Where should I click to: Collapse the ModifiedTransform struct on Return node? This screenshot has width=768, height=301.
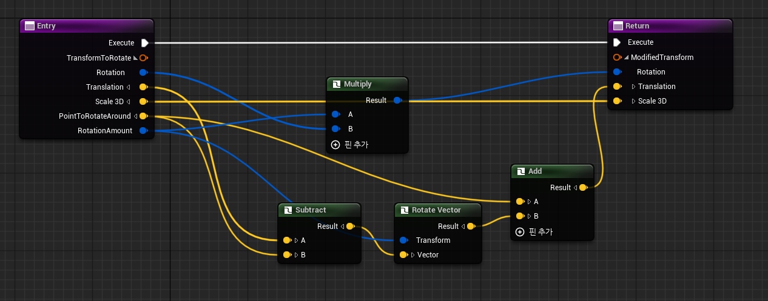click(627, 58)
